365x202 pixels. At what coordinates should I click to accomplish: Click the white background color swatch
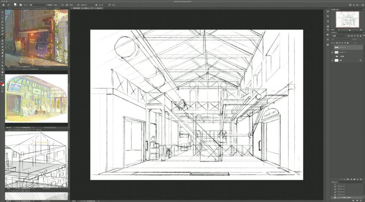click(x=4, y=85)
